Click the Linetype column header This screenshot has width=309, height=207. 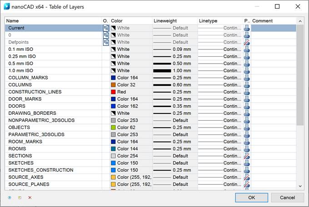point(220,21)
